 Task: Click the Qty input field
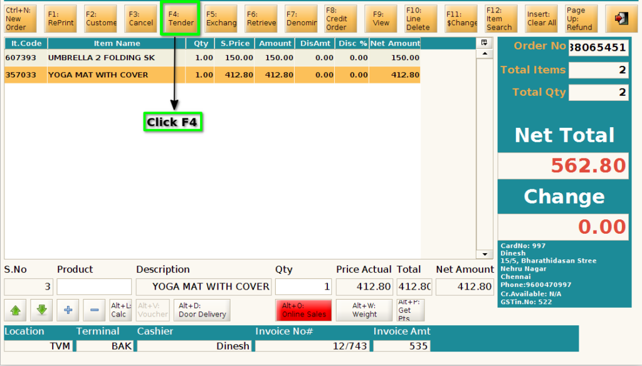click(x=303, y=286)
